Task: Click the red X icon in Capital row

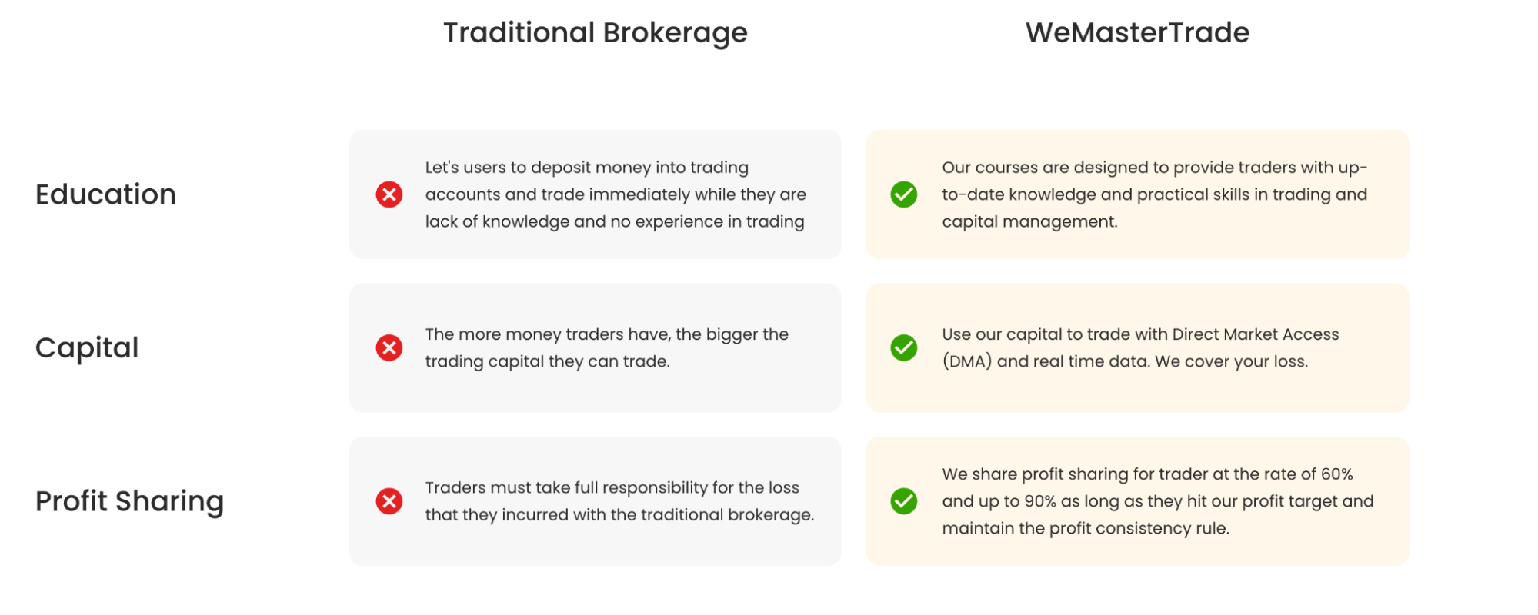Action: point(389,347)
